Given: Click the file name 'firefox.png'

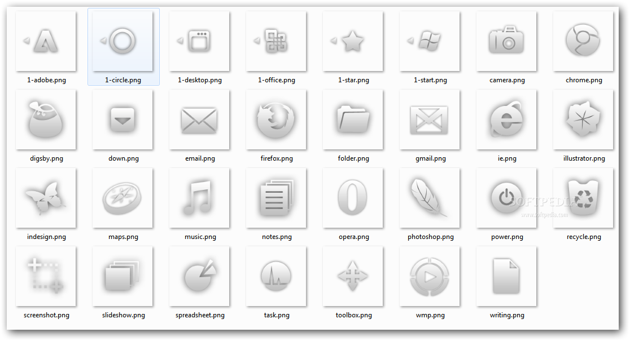Looking at the screenshot, I should point(277,158).
